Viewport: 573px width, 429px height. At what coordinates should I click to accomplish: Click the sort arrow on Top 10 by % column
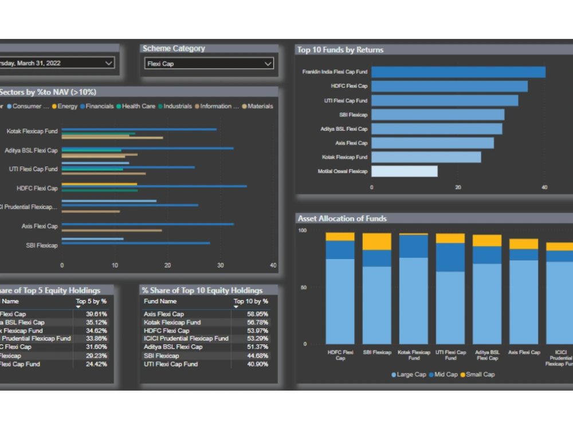(236, 307)
